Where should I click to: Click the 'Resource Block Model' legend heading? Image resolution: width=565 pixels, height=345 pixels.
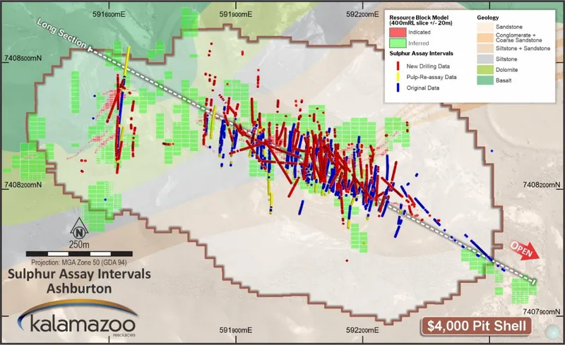point(420,20)
